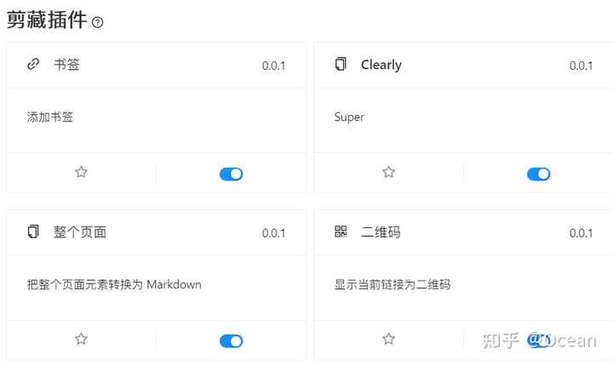
Task: Click the 整个页面 plugin title
Action: pos(79,232)
